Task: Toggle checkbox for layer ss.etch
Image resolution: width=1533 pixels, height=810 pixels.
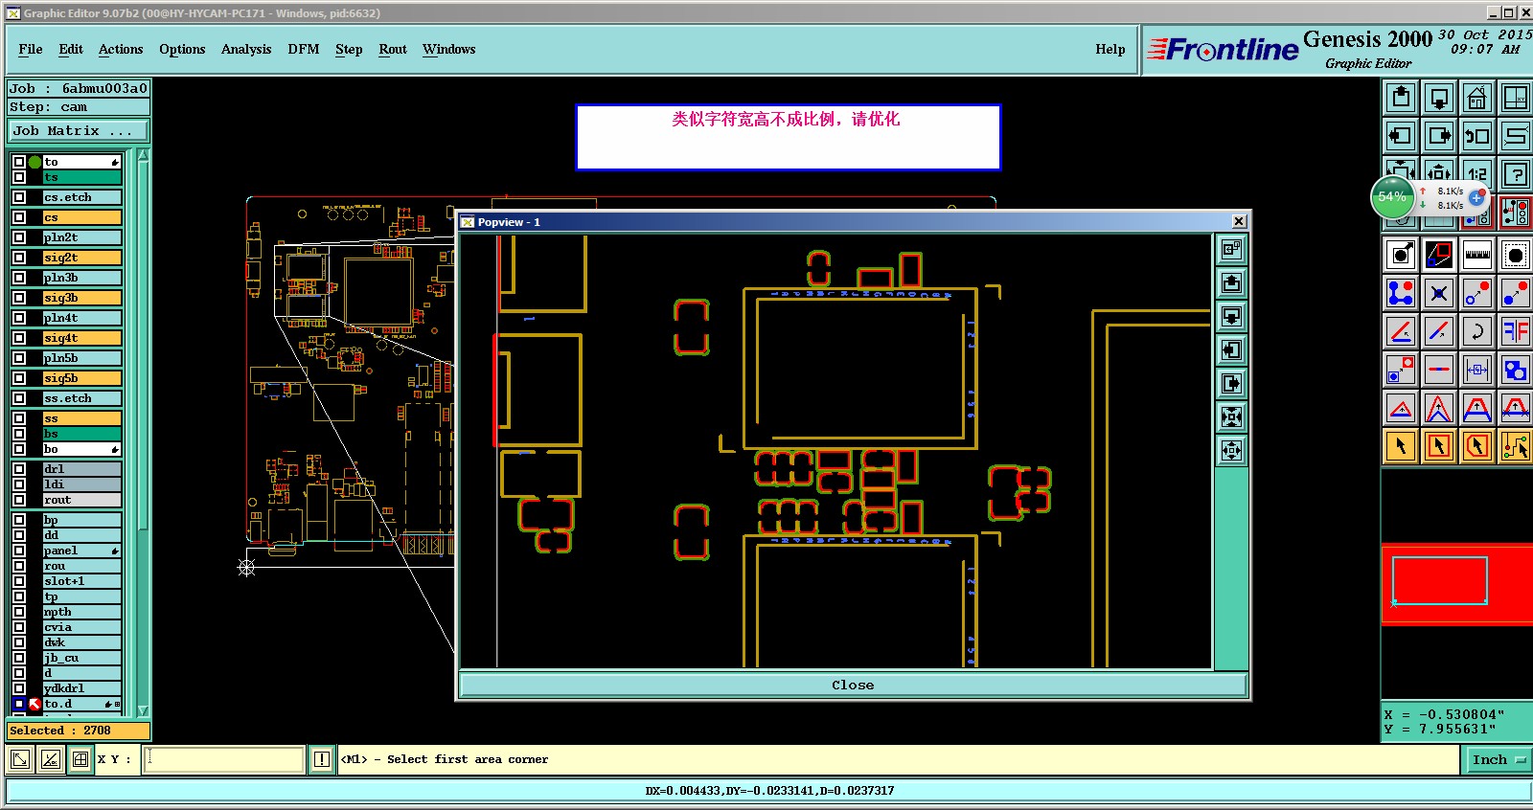Action: click(19, 398)
